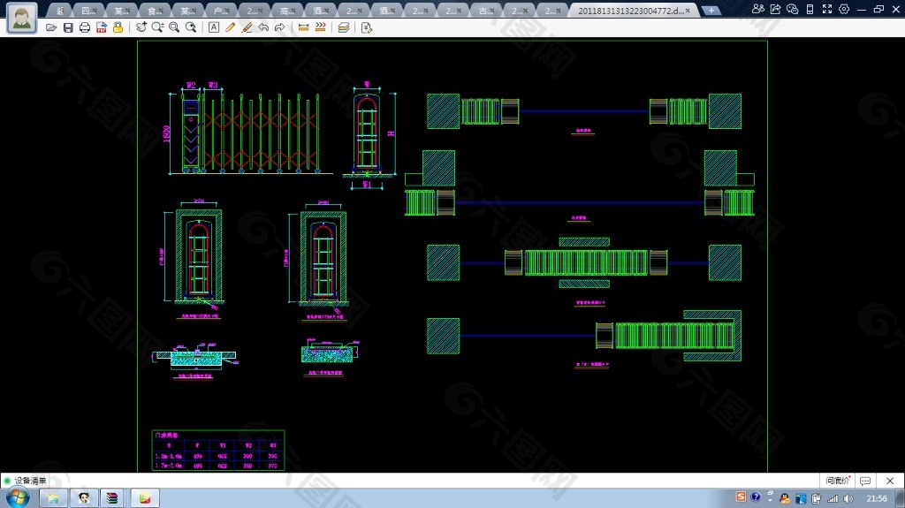This screenshot has width=905, height=508.
Task: Open the WinRAR books taskbar icon
Action: [x=112, y=498]
